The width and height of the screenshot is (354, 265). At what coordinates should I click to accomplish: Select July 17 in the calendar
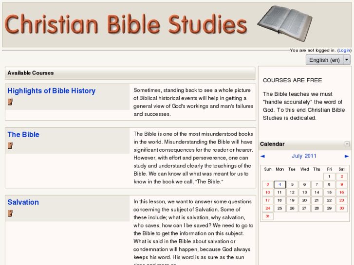pyautogui.click(x=267, y=200)
